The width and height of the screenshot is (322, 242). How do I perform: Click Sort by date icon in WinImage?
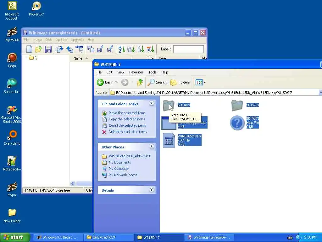150,49
